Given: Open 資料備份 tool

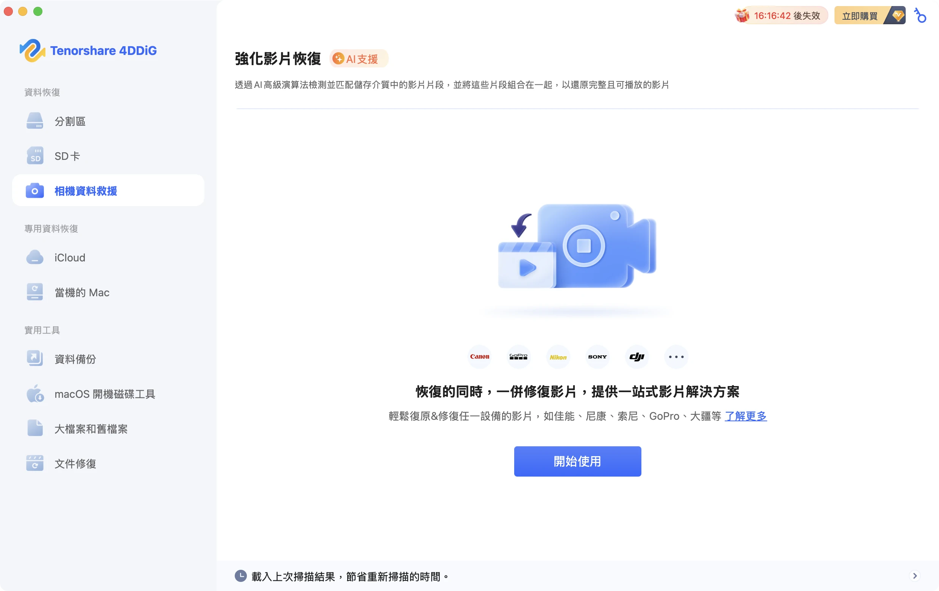Looking at the screenshot, I should point(108,358).
